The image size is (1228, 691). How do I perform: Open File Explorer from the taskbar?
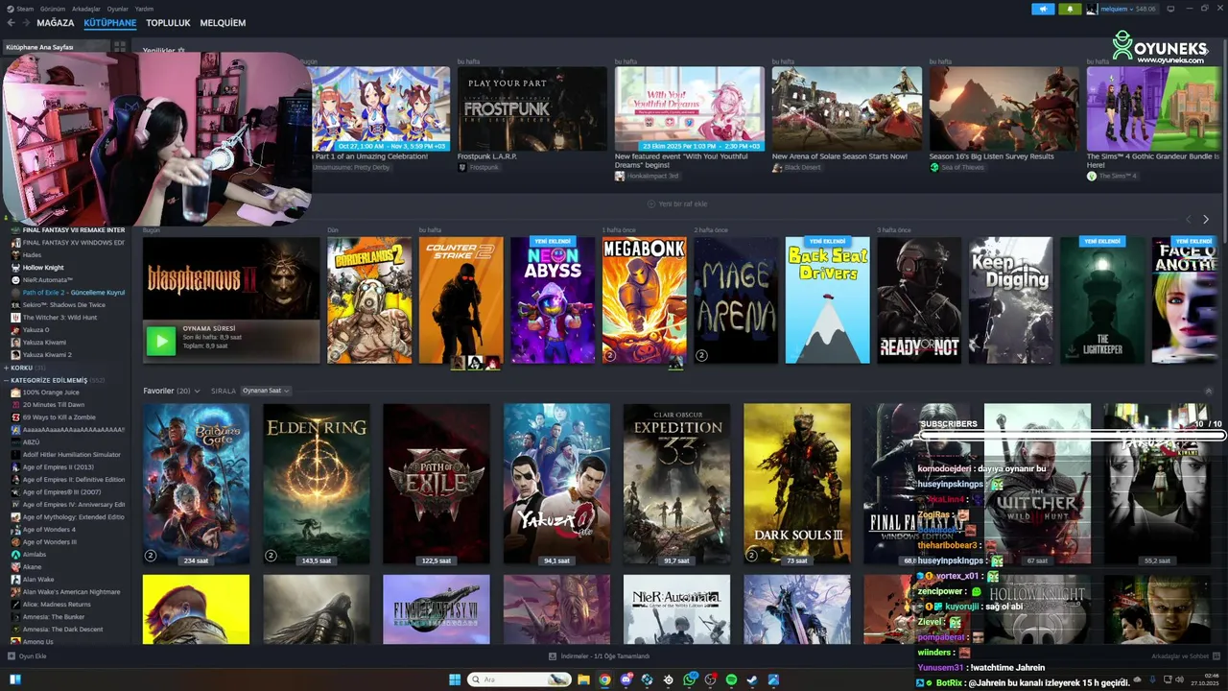[x=583, y=679]
